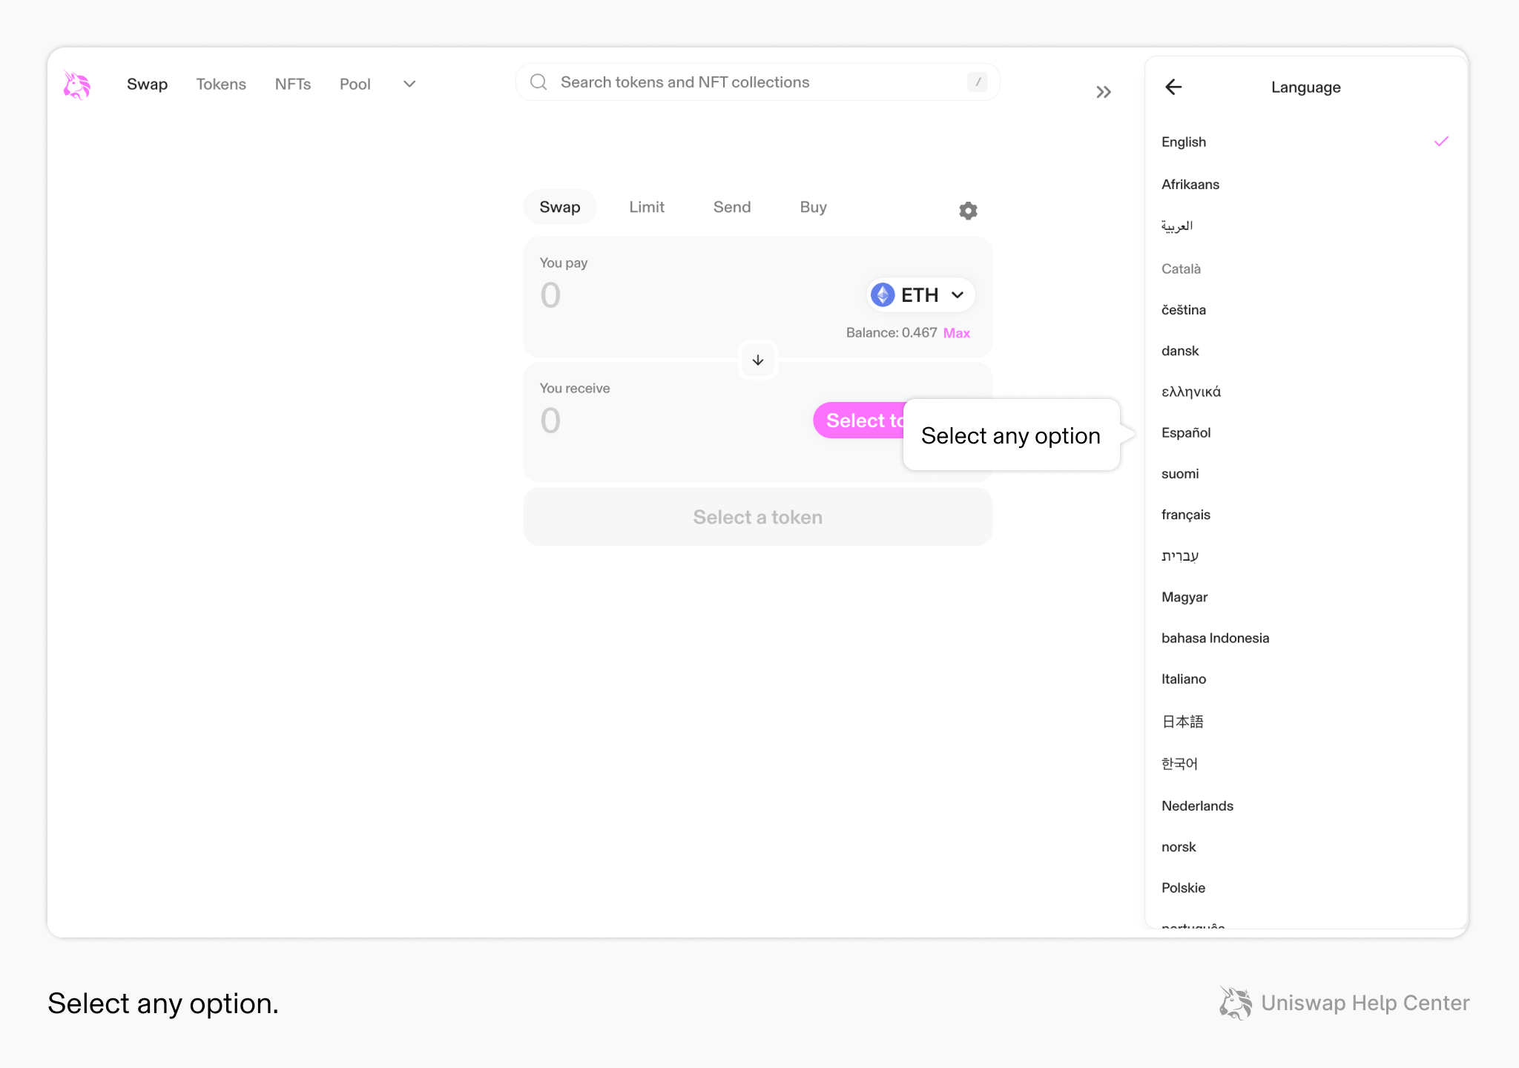
Task: Open the ETH token selector
Action: [920, 295]
